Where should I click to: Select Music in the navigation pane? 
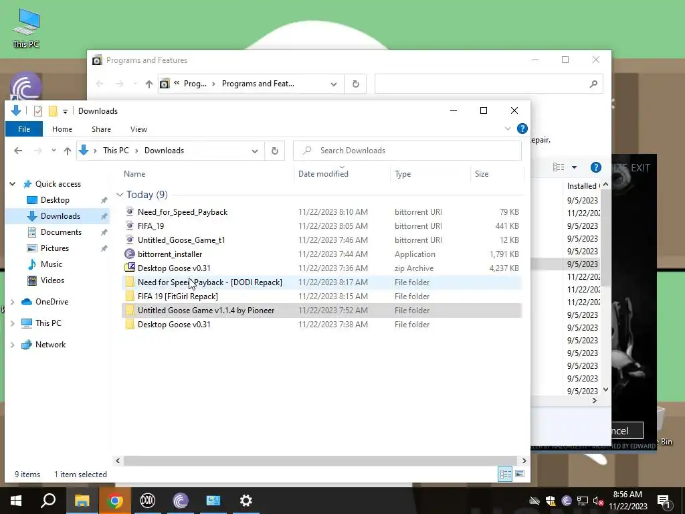pyautogui.click(x=52, y=264)
